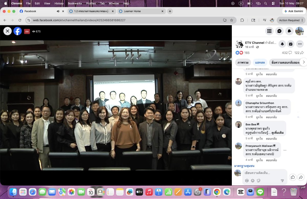Mute the Facebook tab audio icon
Image resolution: width=307 pixels, height=199 pixels.
(58, 11)
